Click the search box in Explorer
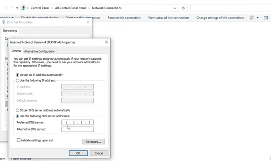Viewport: 271px width, 161px height. point(231,8)
